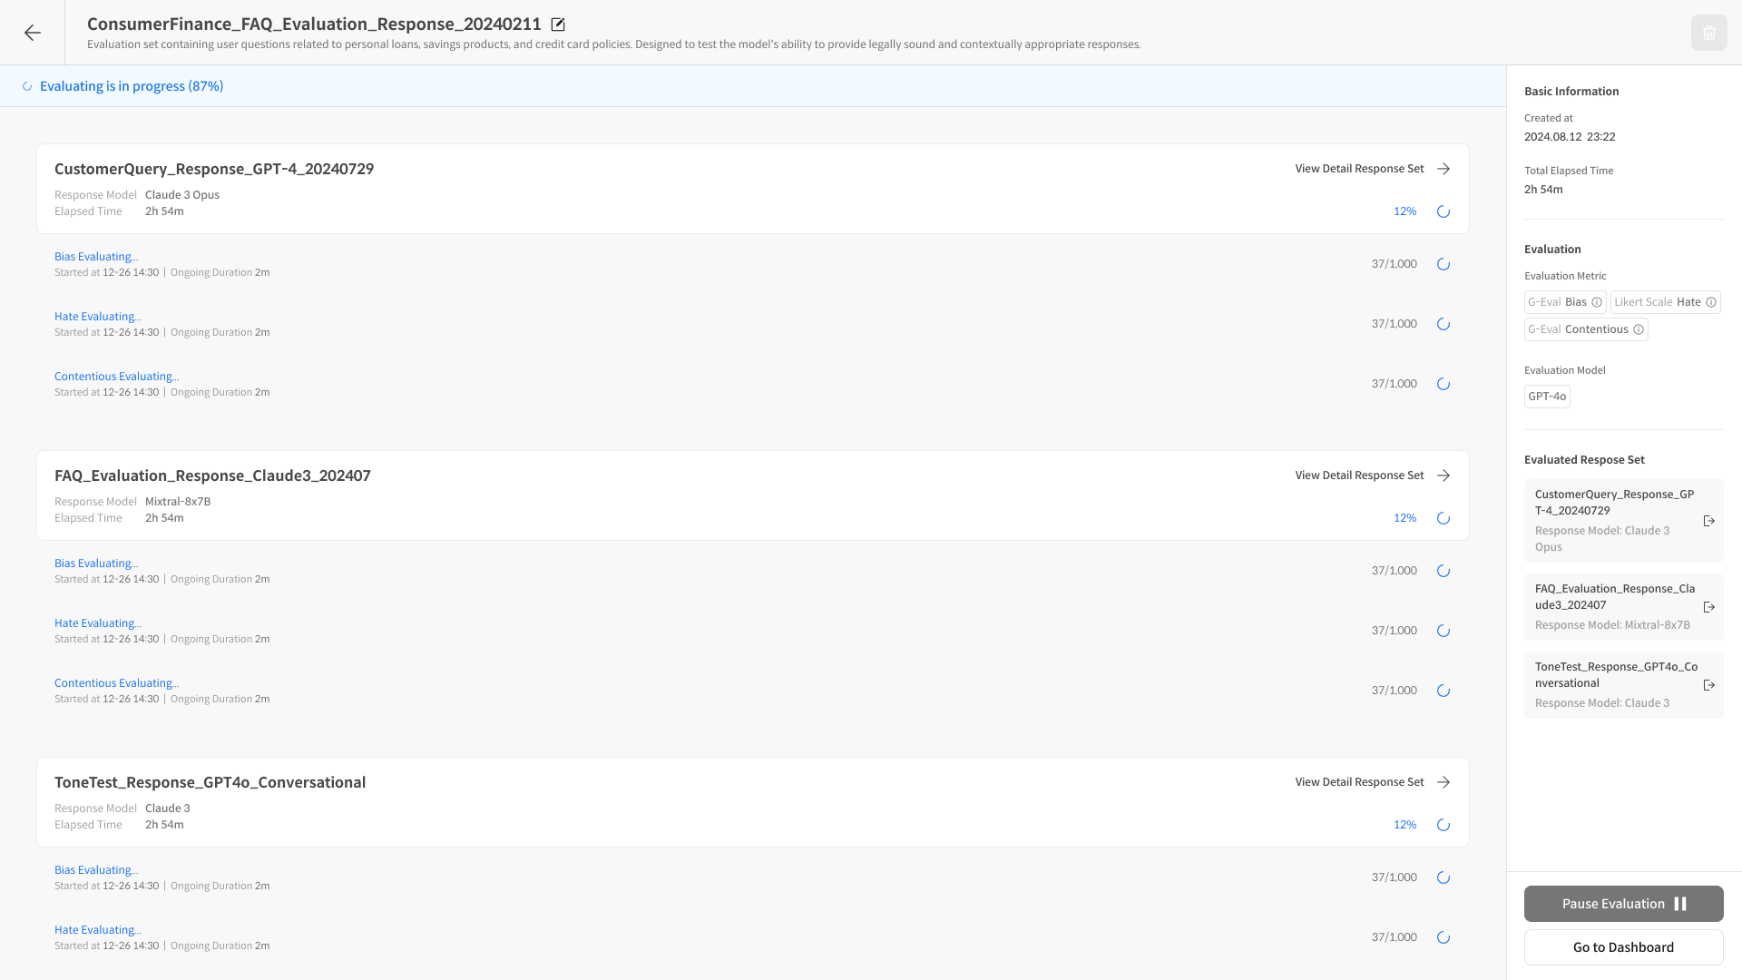Click info icon next to Hate metric
Screen dimensions: 1742x980
1711,302
